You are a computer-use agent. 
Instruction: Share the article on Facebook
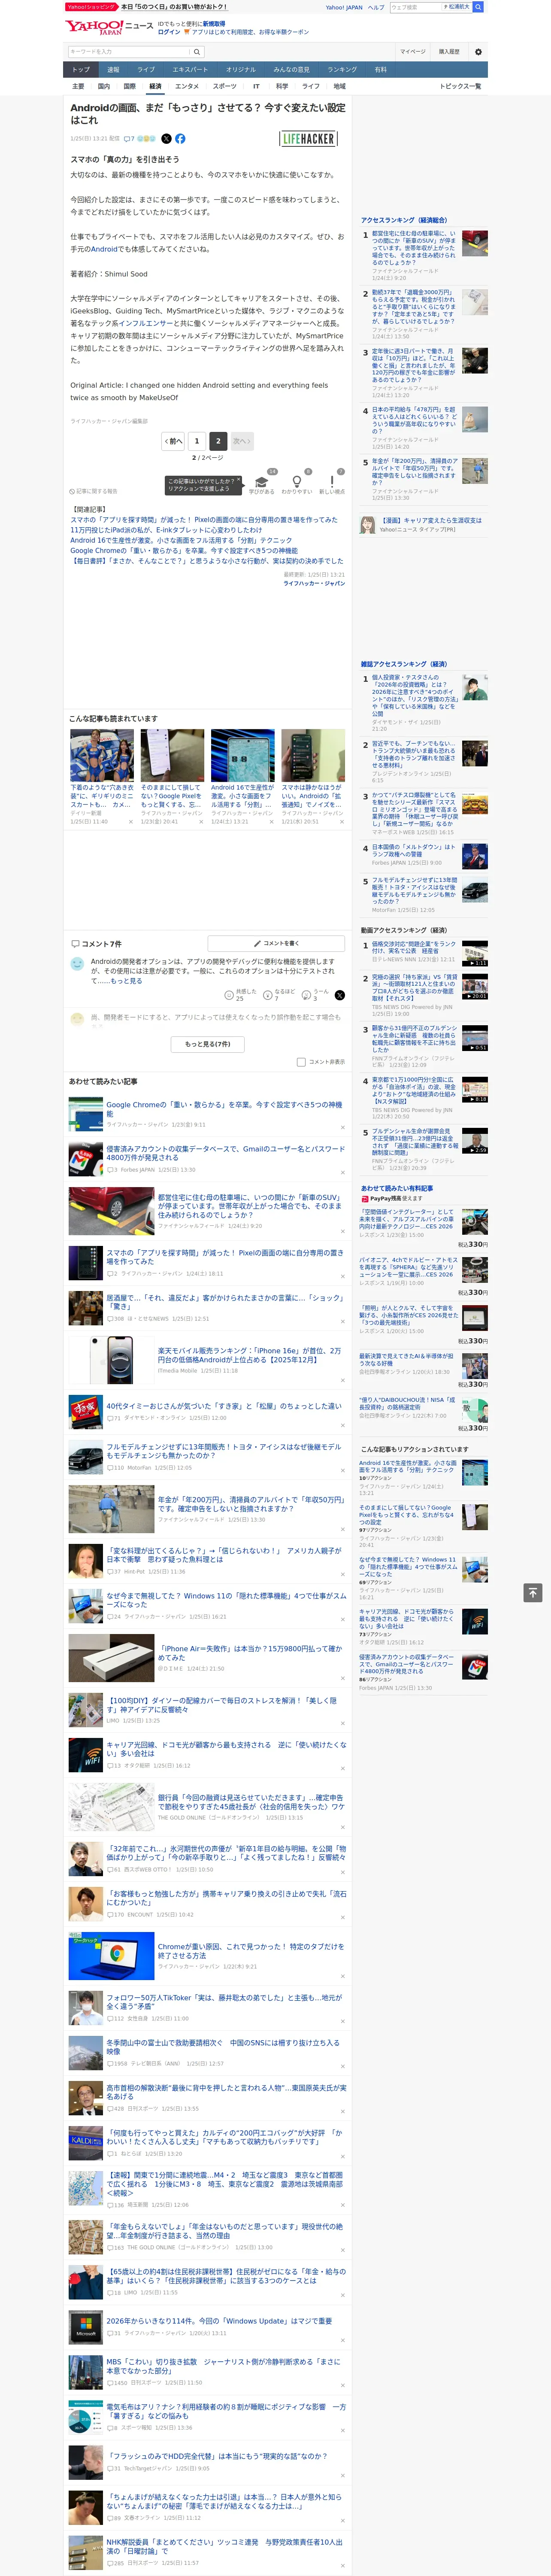click(x=180, y=139)
